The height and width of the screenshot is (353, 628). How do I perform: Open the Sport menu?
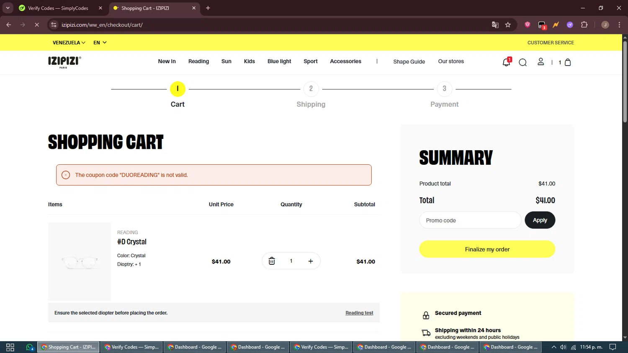point(311,61)
